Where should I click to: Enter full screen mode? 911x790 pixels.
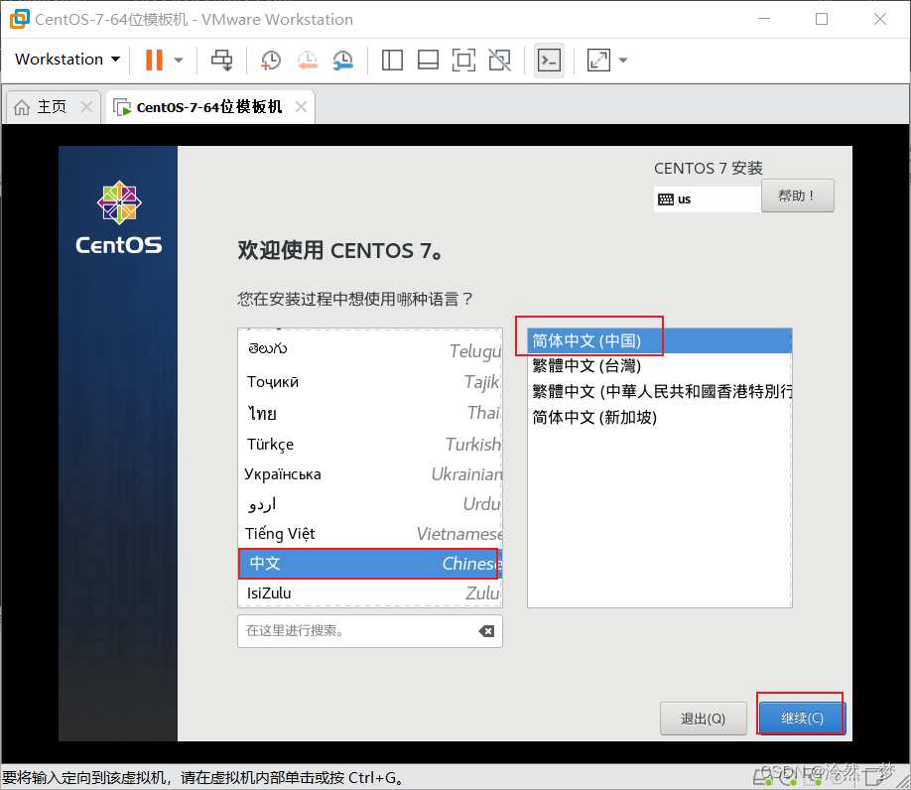pos(463,60)
